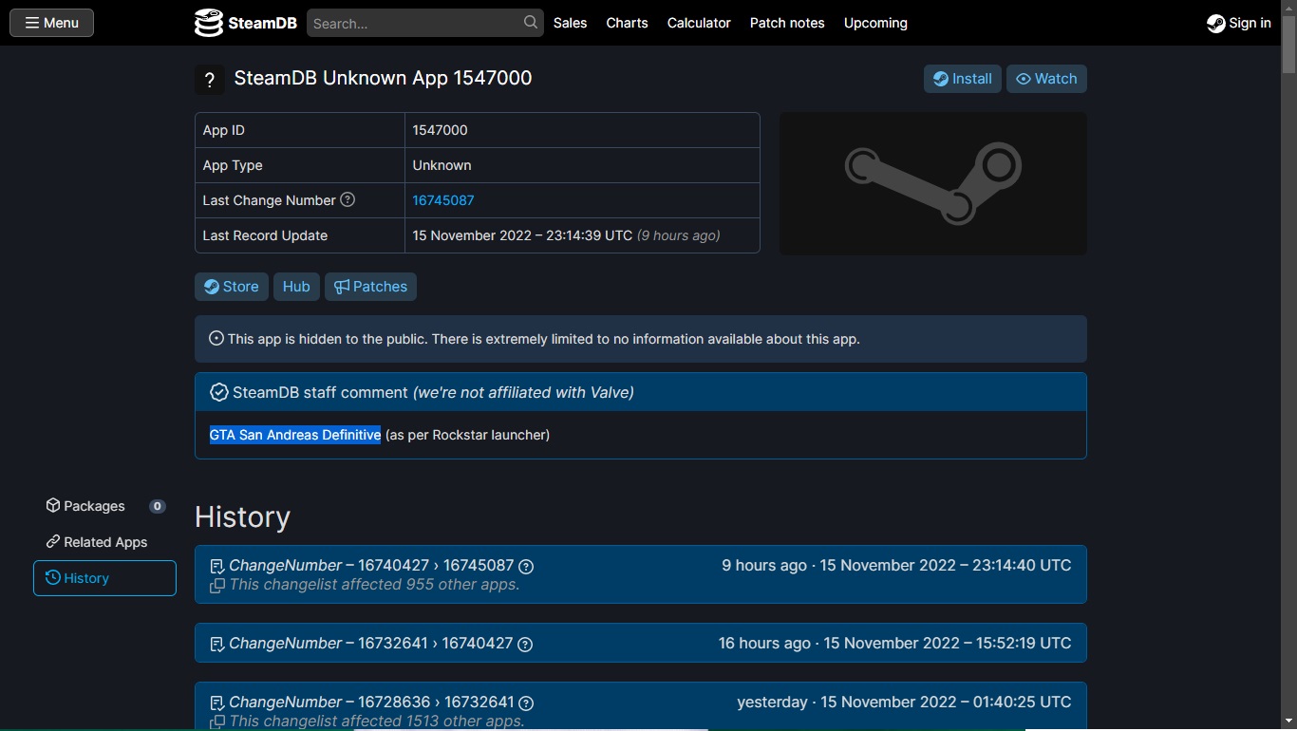Open Related Apps sidebar tab
The image size is (1297, 731).
(104, 542)
